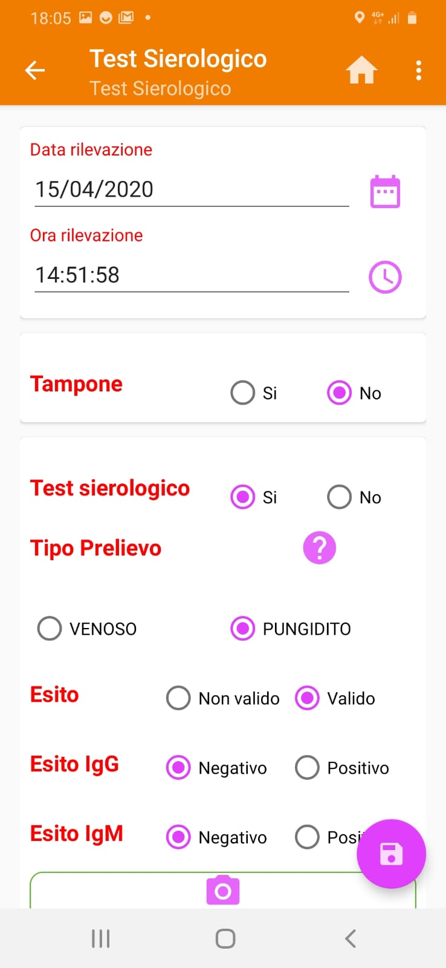Save the form with floppy disk button

[391, 854]
